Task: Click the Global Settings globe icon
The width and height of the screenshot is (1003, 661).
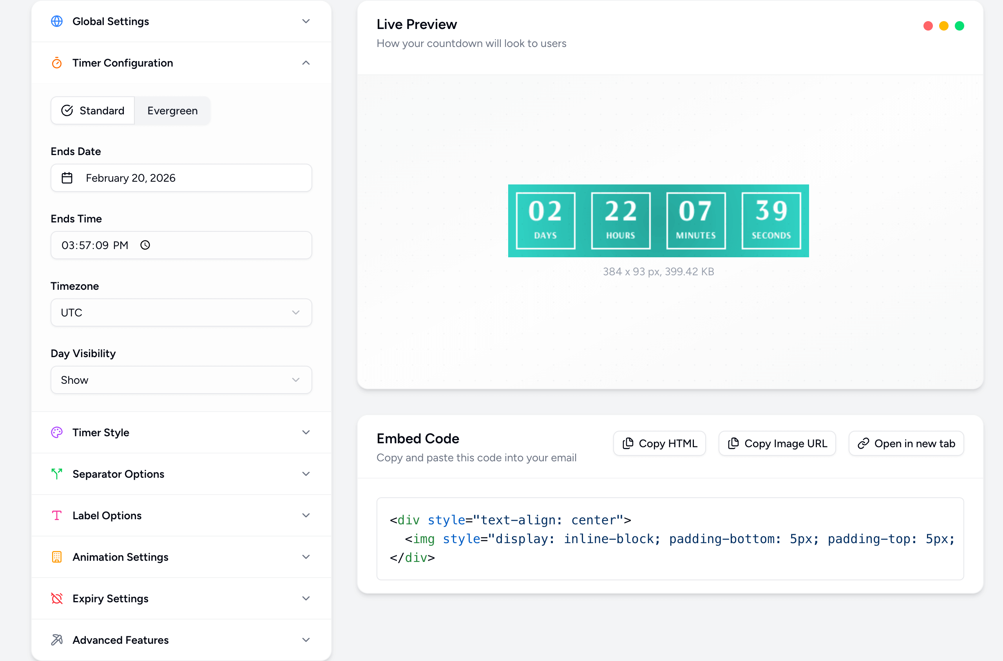Action: [x=56, y=21]
